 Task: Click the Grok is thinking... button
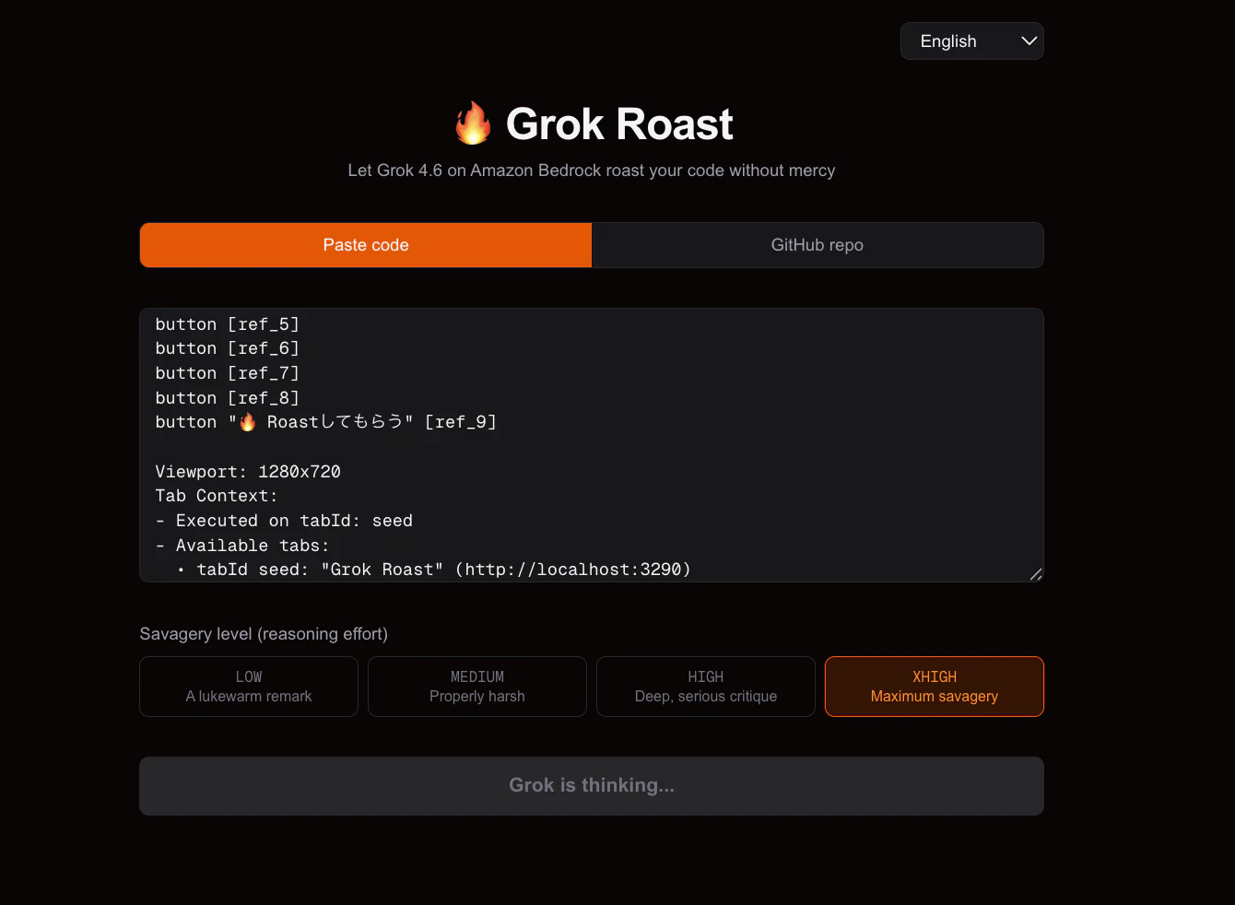[x=592, y=786]
